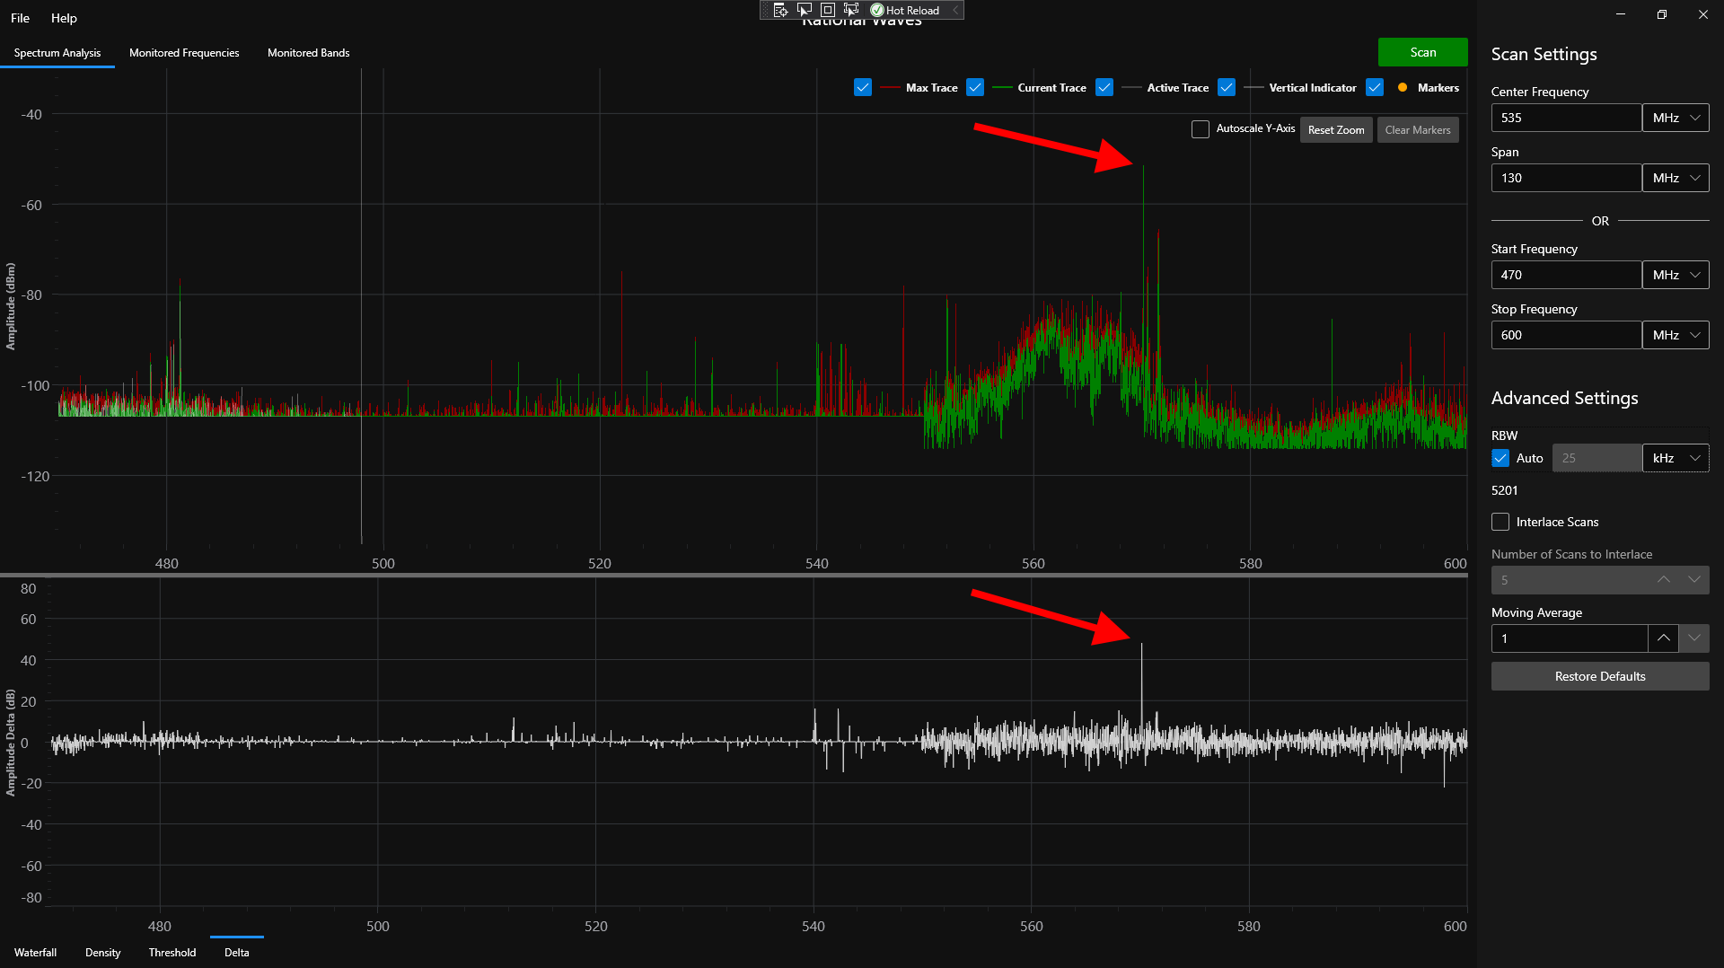Click the Reset Zoom button
Viewport: 1724px width, 968px height.
[1335, 129]
